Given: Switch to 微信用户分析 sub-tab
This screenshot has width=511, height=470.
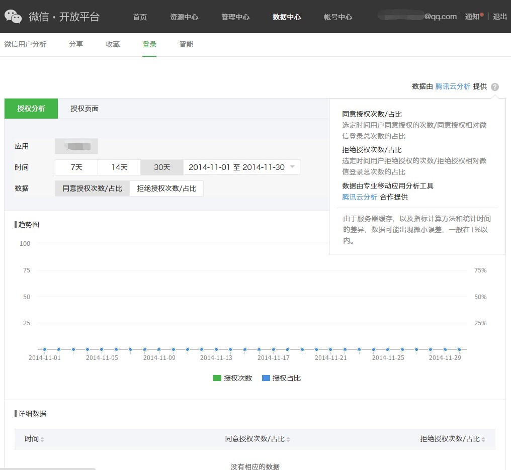Looking at the screenshot, I should pyautogui.click(x=25, y=44).
